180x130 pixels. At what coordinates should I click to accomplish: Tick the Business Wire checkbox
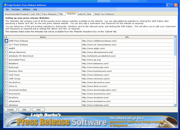pyautogui.click(x=6, y=71)
